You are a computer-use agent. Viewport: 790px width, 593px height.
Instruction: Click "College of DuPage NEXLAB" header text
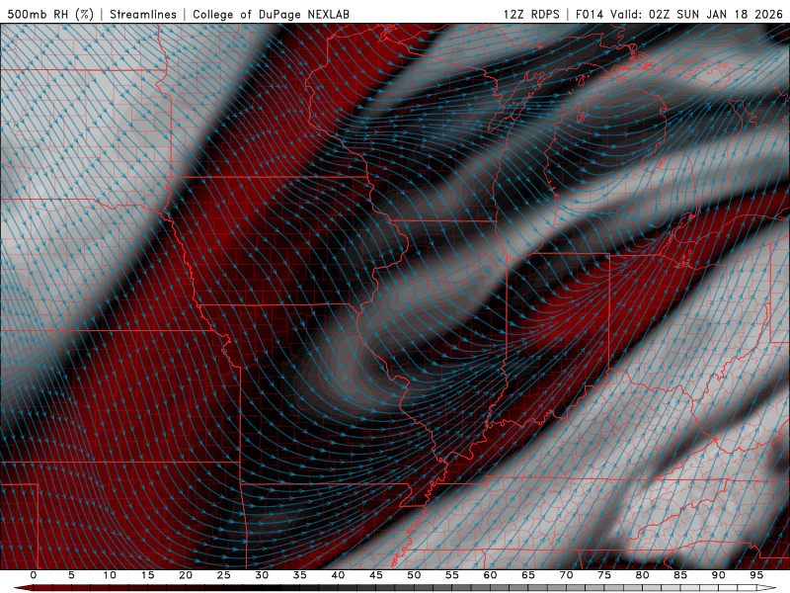tap(271, 14)
